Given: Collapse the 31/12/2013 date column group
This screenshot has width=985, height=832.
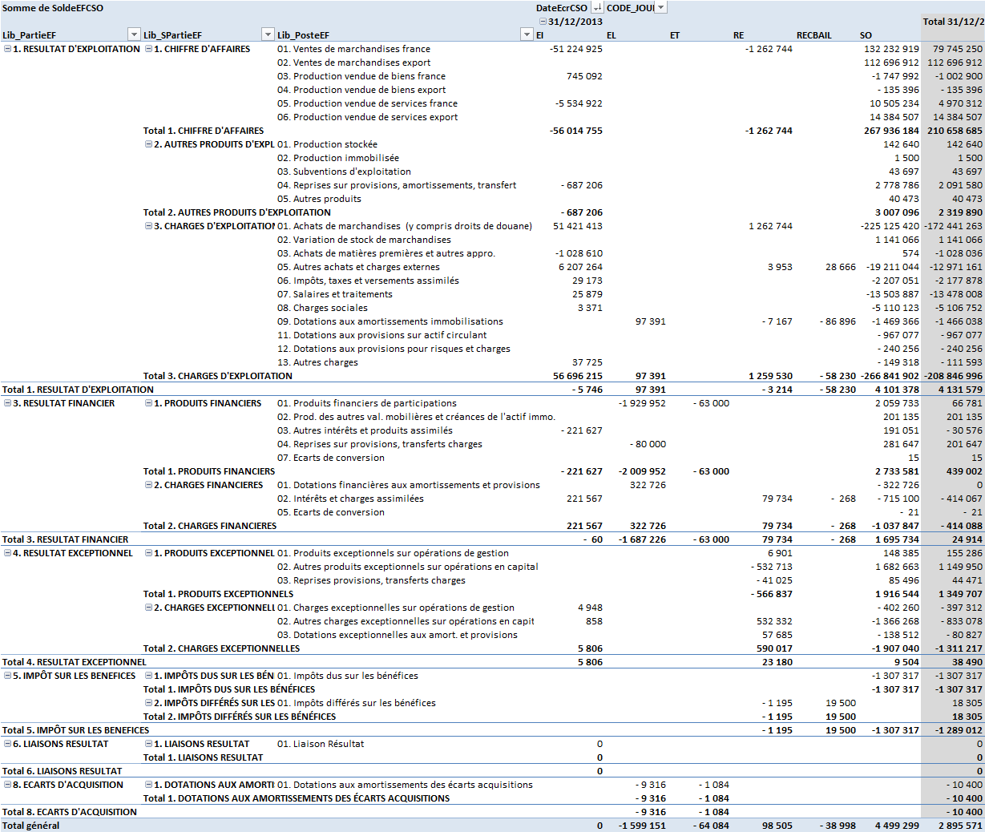Looking at the screenshot, I should point(543,22).
